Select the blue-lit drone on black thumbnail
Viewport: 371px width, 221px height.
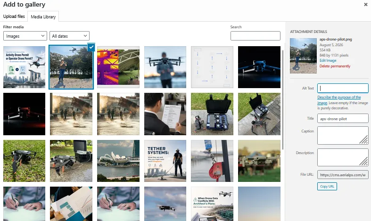pyautogui.click(x=259, y=67)
